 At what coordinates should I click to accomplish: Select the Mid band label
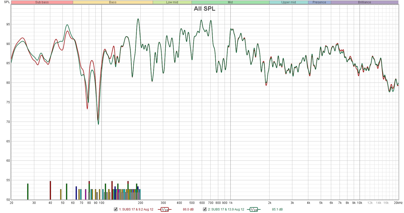tap(230, 2)
